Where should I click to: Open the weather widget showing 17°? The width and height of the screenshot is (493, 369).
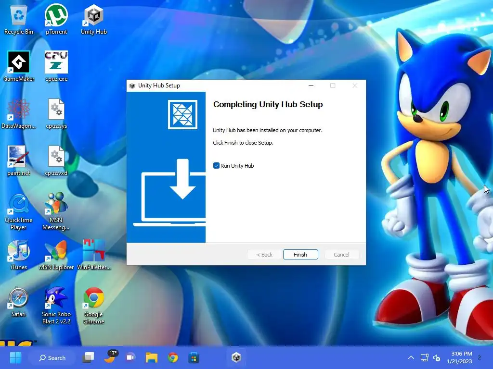click(110, 357)
